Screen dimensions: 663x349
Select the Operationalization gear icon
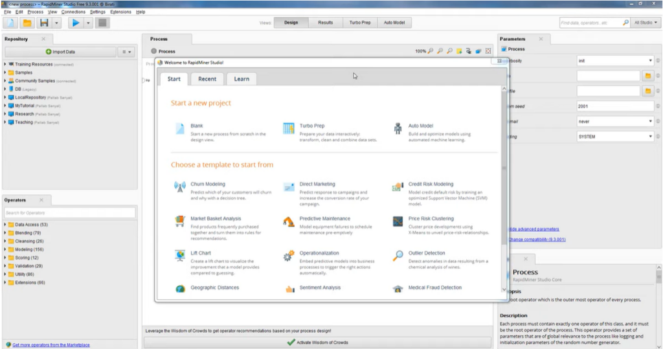(x=289, y=256)
